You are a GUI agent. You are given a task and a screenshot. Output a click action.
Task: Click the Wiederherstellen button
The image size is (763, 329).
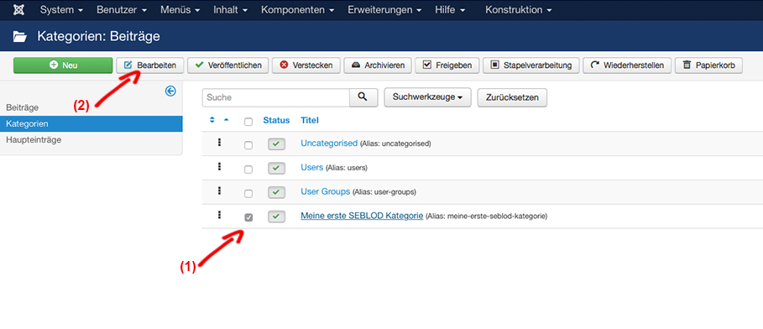click(627, 65)
